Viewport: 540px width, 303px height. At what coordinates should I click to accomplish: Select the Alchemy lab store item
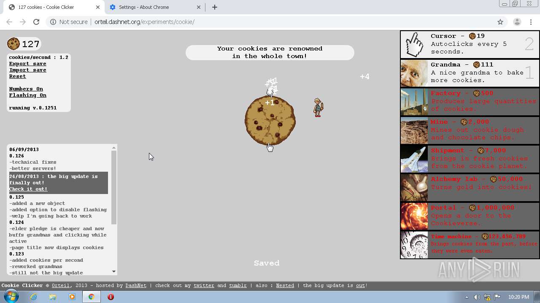pyautogui.click(x=470, y=188)
